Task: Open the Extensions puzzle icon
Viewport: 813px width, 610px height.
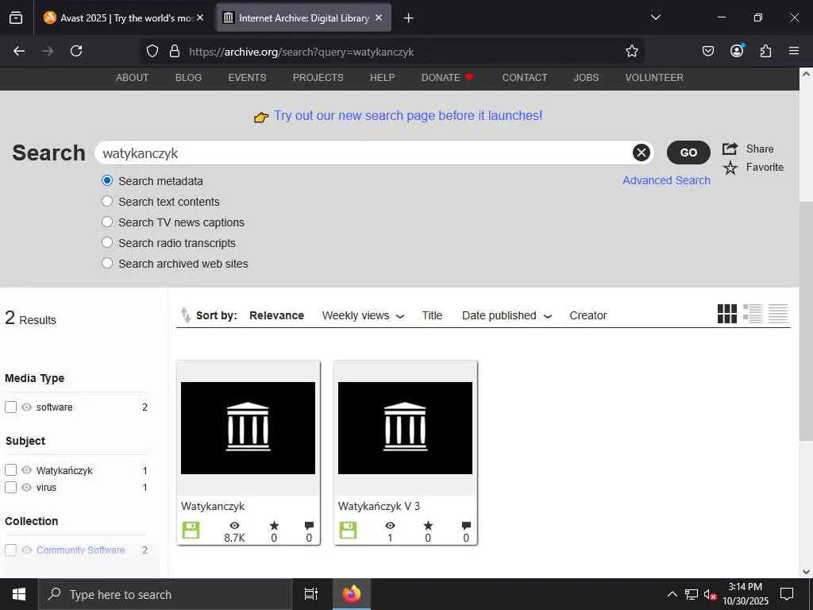Action: (x=766, y=51)
